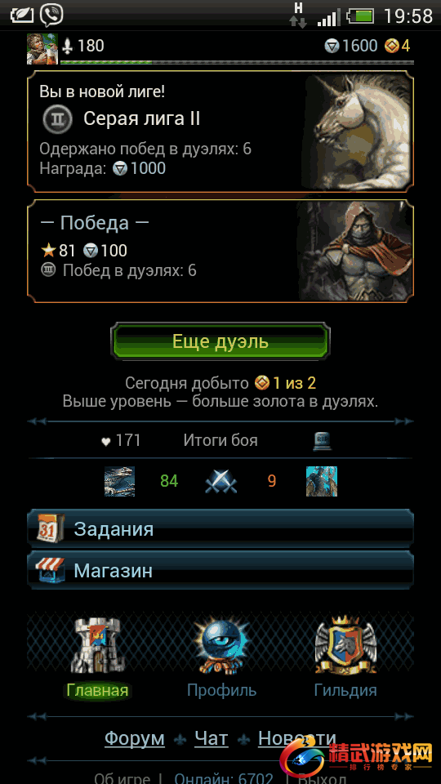Tap the Задания calendar icon
The image size is (441, 784).
(x=51, y=528)
